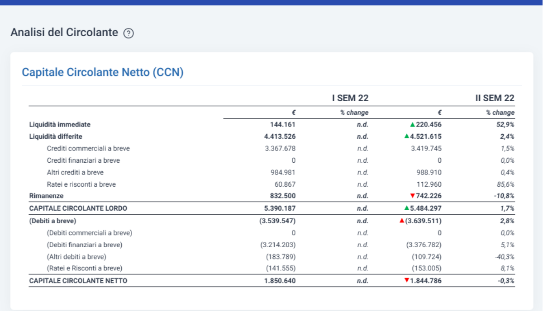Viewport: 543px width, 311px height.
Task: Click the value (3.376.782)
Action: coord(424,245)
